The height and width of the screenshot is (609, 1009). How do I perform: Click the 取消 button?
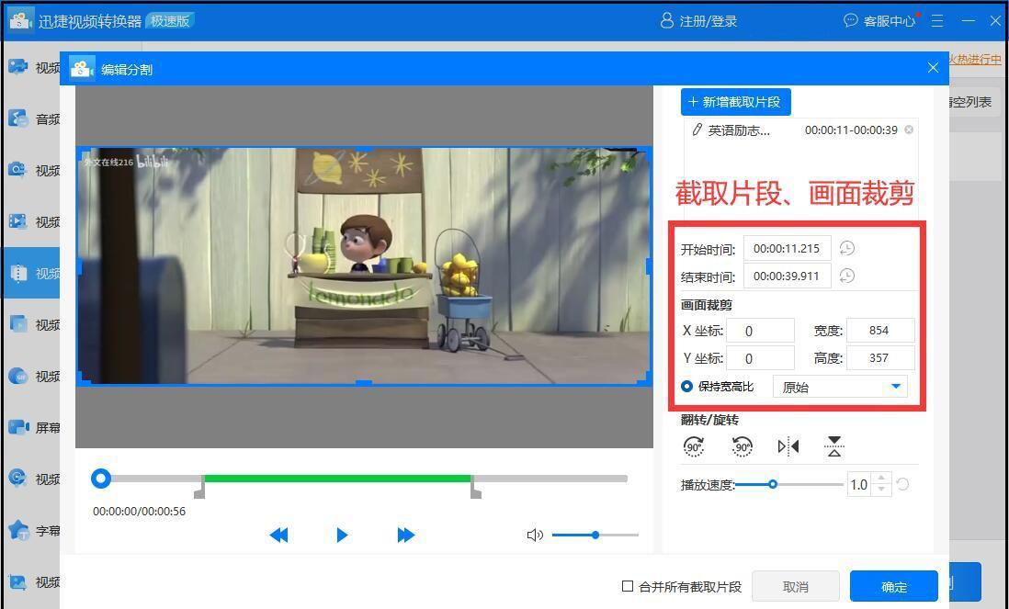(x=796, y=586)
